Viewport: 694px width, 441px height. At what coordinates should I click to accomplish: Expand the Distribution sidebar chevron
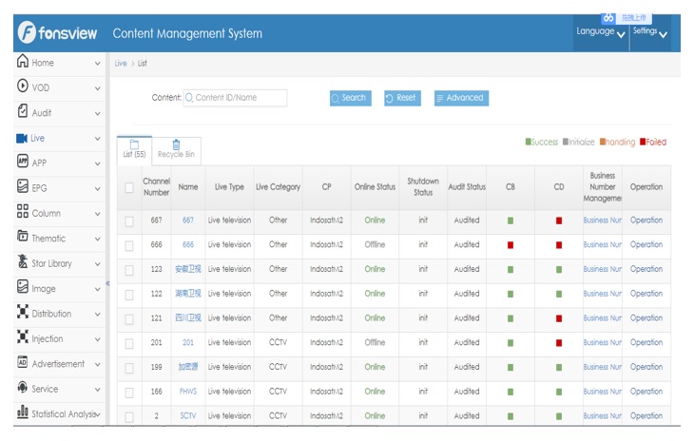point(97,315)
